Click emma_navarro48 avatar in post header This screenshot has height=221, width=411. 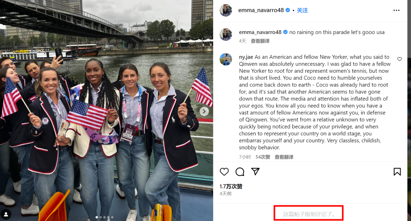(x=226, y=11)
